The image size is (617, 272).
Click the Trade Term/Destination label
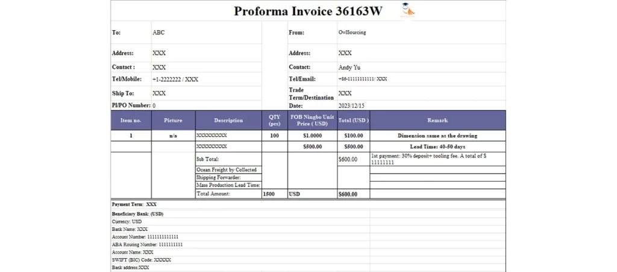pos(312,93)
